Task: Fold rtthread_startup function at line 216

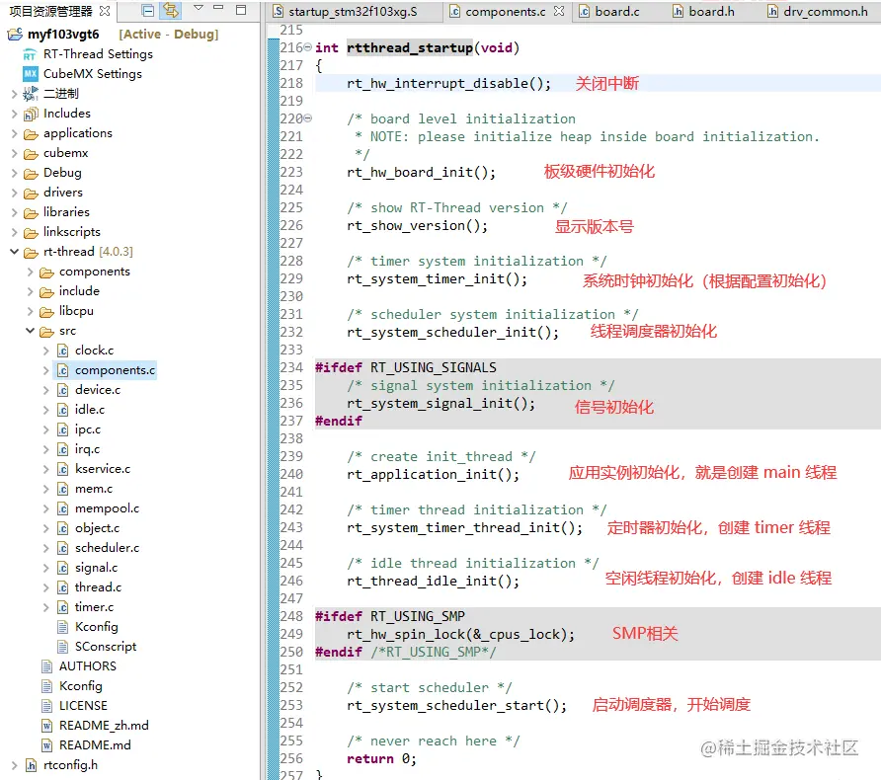Action: point(308,47)
